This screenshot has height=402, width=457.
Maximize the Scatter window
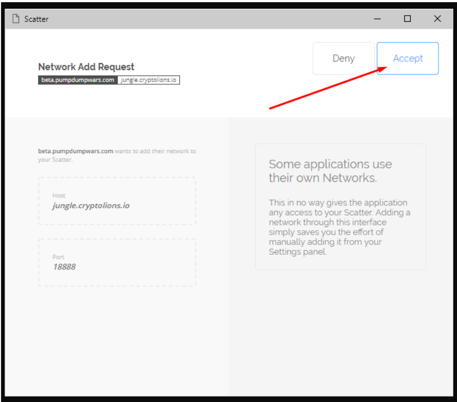click(x=407, y=18)
